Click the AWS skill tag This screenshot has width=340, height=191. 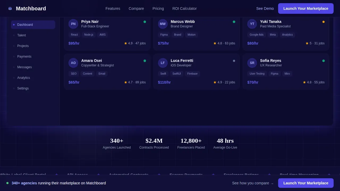pos(103,35)
